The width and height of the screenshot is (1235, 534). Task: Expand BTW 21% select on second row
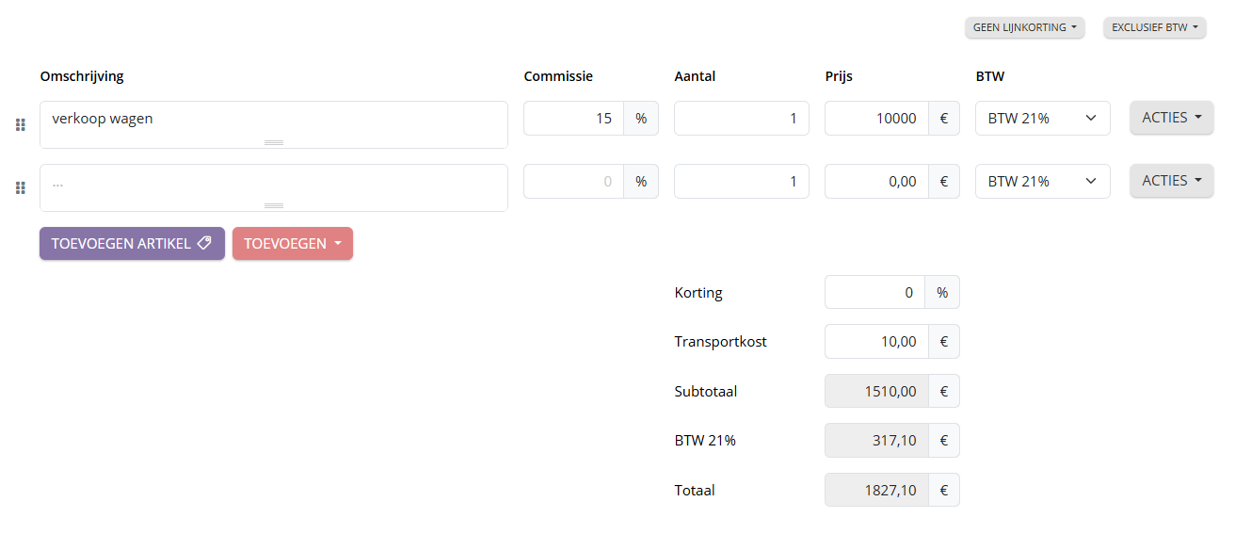coord(1042,182)
